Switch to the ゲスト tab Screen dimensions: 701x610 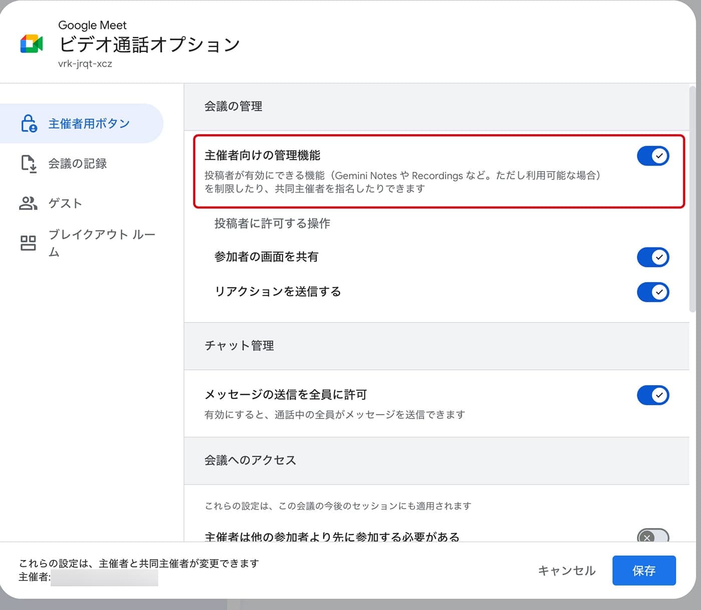pyautogui.click(x=65, y=203)
